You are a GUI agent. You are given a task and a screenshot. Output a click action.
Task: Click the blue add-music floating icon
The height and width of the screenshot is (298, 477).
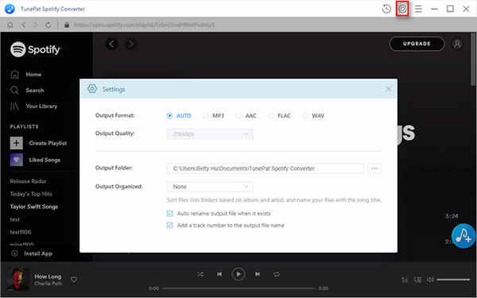[x=463, y=236]
